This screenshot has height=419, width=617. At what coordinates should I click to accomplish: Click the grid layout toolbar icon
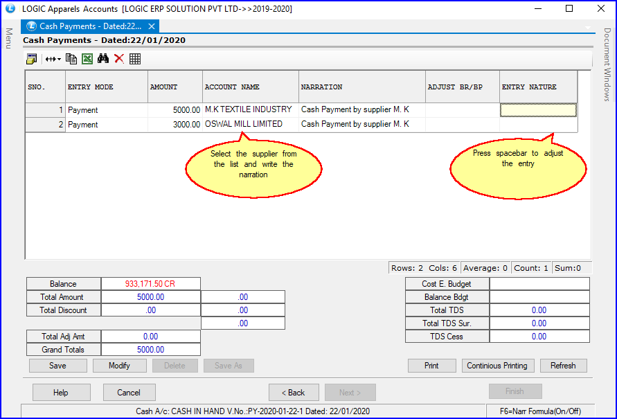(x=135, y=59)
